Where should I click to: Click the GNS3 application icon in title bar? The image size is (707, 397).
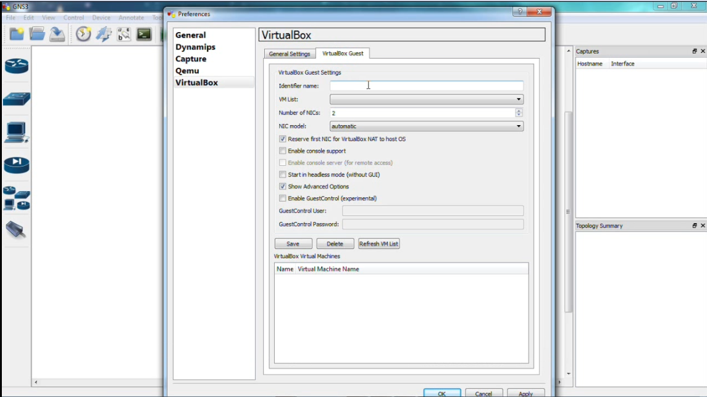(6, 6)
